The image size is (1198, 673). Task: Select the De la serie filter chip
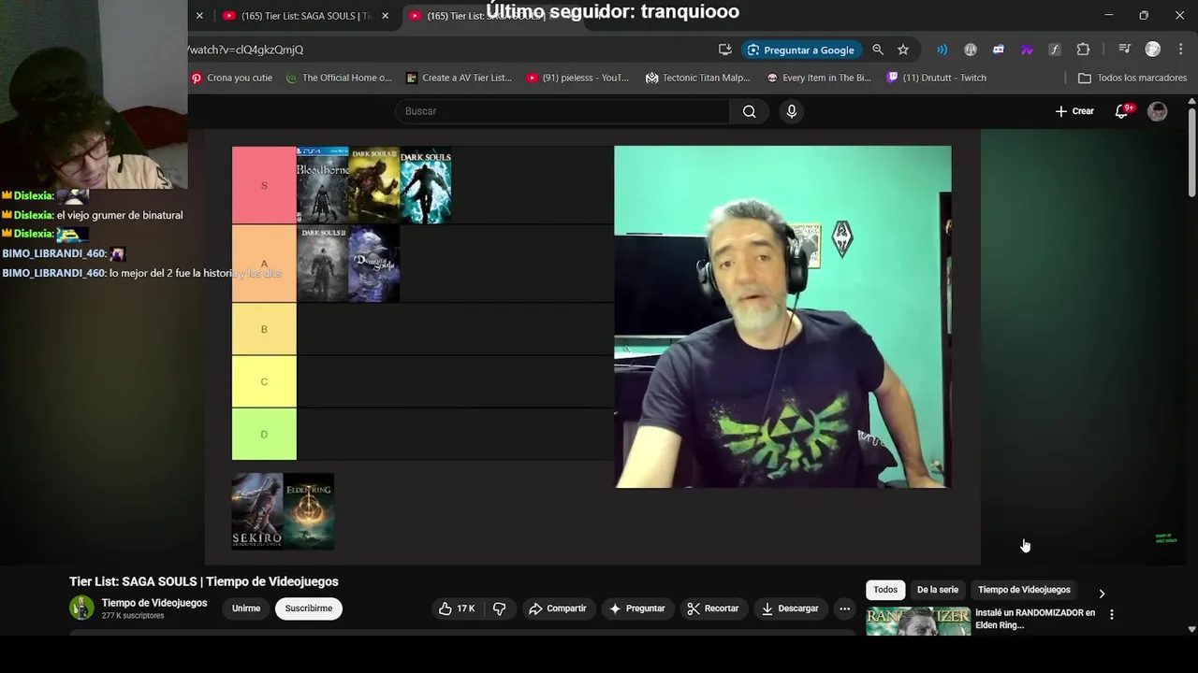coord(938,590)
